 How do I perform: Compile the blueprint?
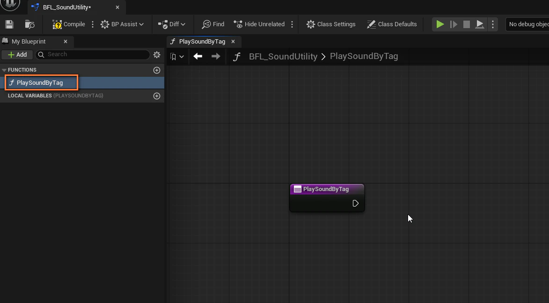pyautogui.click(x=69, y=24)
